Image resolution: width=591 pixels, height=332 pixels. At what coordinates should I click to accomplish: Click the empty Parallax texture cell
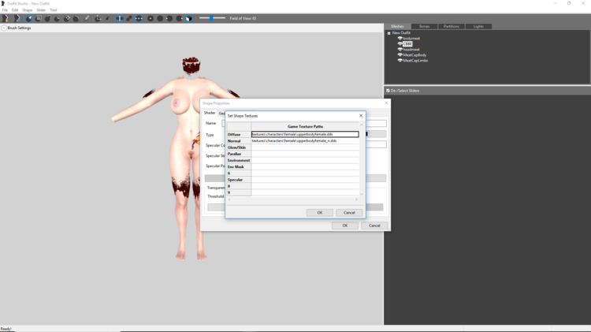(x=305, y=154)
